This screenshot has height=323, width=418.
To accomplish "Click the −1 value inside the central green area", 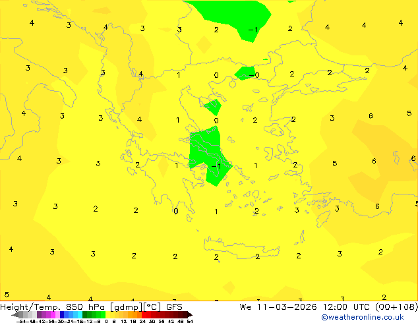I will (216, 166).
